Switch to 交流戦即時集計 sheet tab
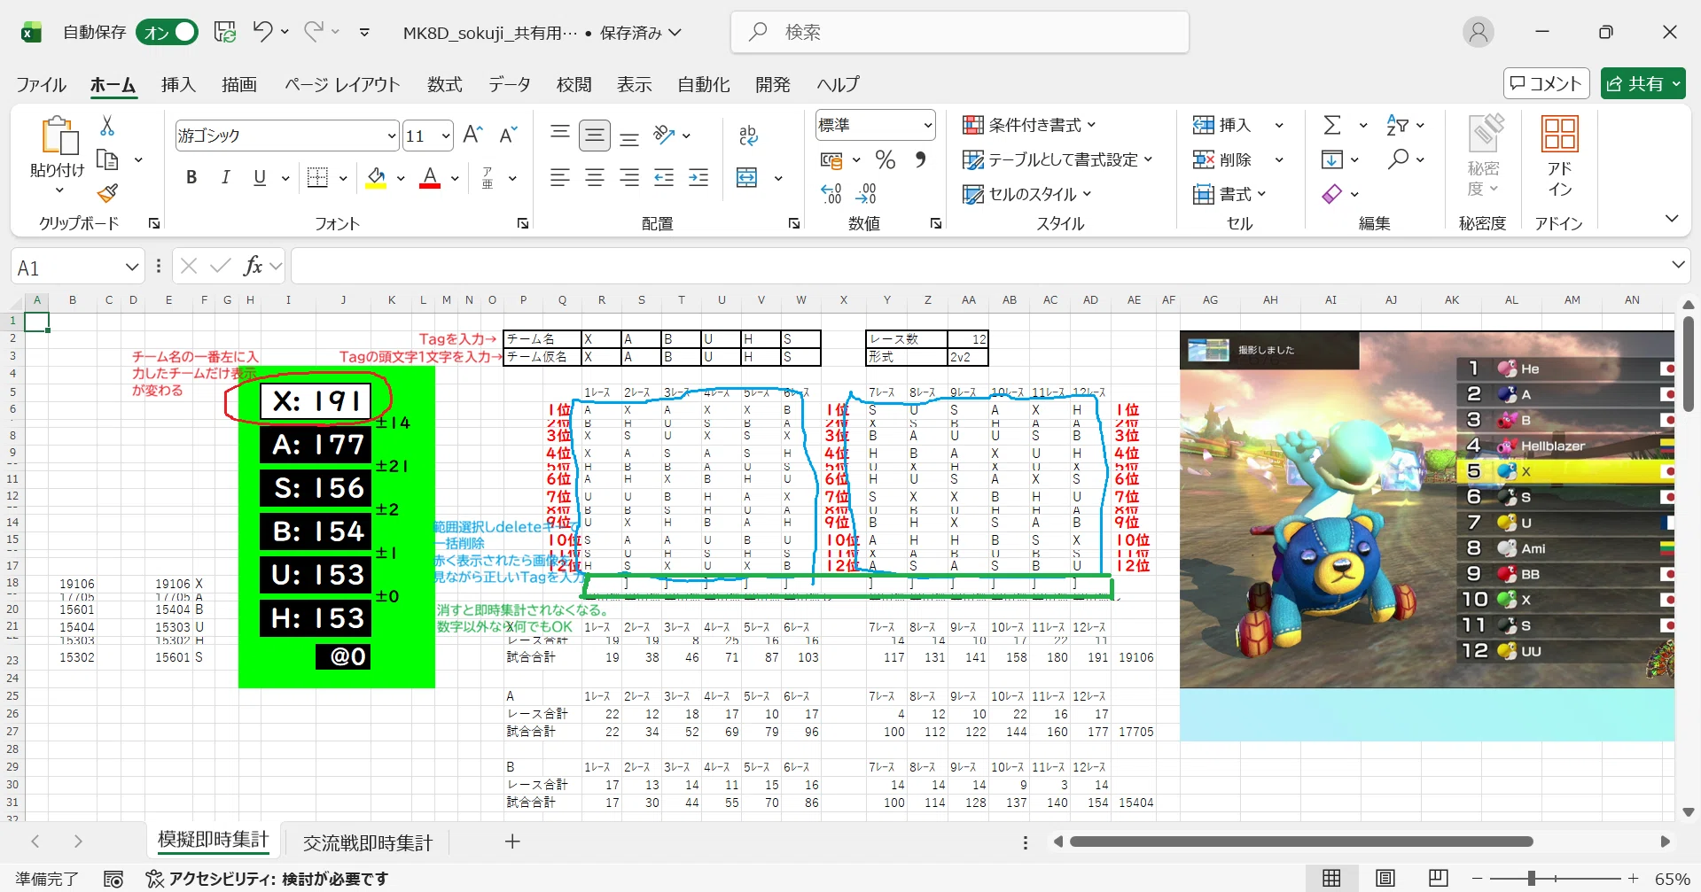The width and height of the screenshot is (1701, 892). click(368, 842)
